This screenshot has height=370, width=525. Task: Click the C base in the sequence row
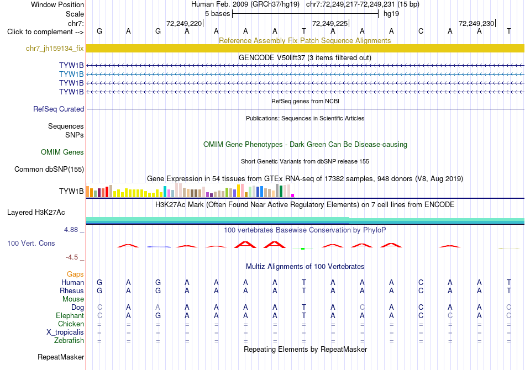[x=421, y=31]
